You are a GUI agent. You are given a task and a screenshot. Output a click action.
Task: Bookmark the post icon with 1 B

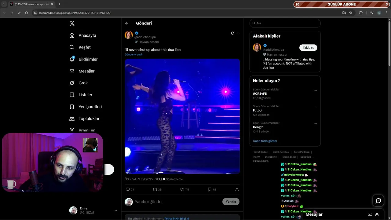click(x=212, y=189)
